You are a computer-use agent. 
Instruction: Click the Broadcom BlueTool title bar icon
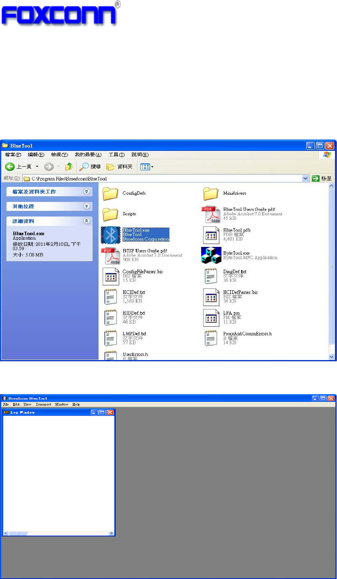click(x=4, y=399)
